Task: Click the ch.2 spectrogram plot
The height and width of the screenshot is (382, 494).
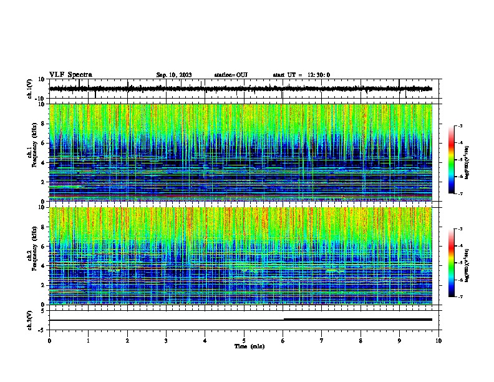Action: coord(241,256)
